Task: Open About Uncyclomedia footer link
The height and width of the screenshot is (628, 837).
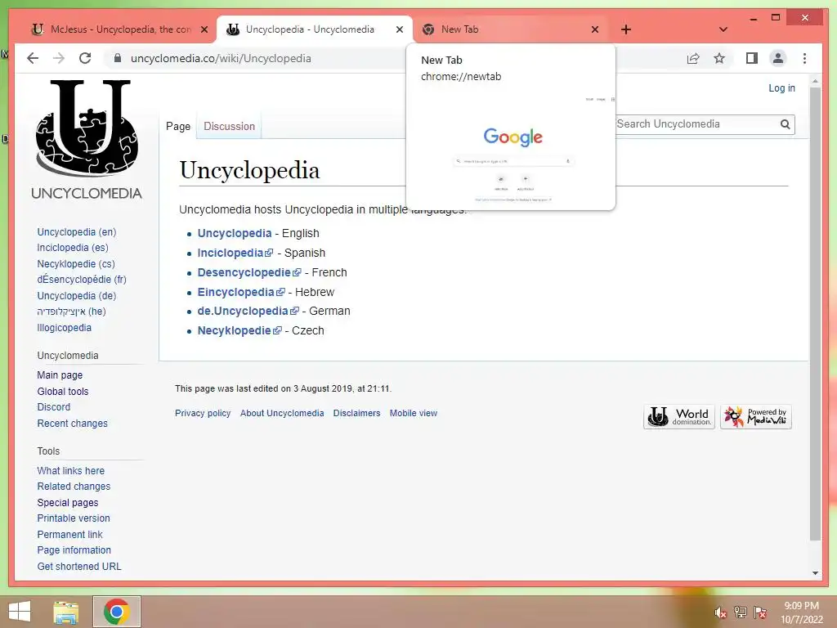Action: [x=282, y=413]
